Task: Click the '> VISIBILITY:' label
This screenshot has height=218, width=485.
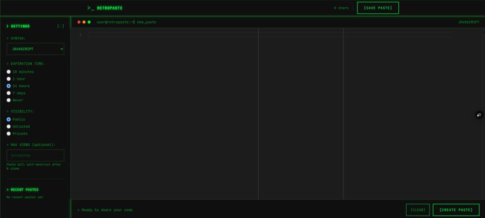Action: 20,111
